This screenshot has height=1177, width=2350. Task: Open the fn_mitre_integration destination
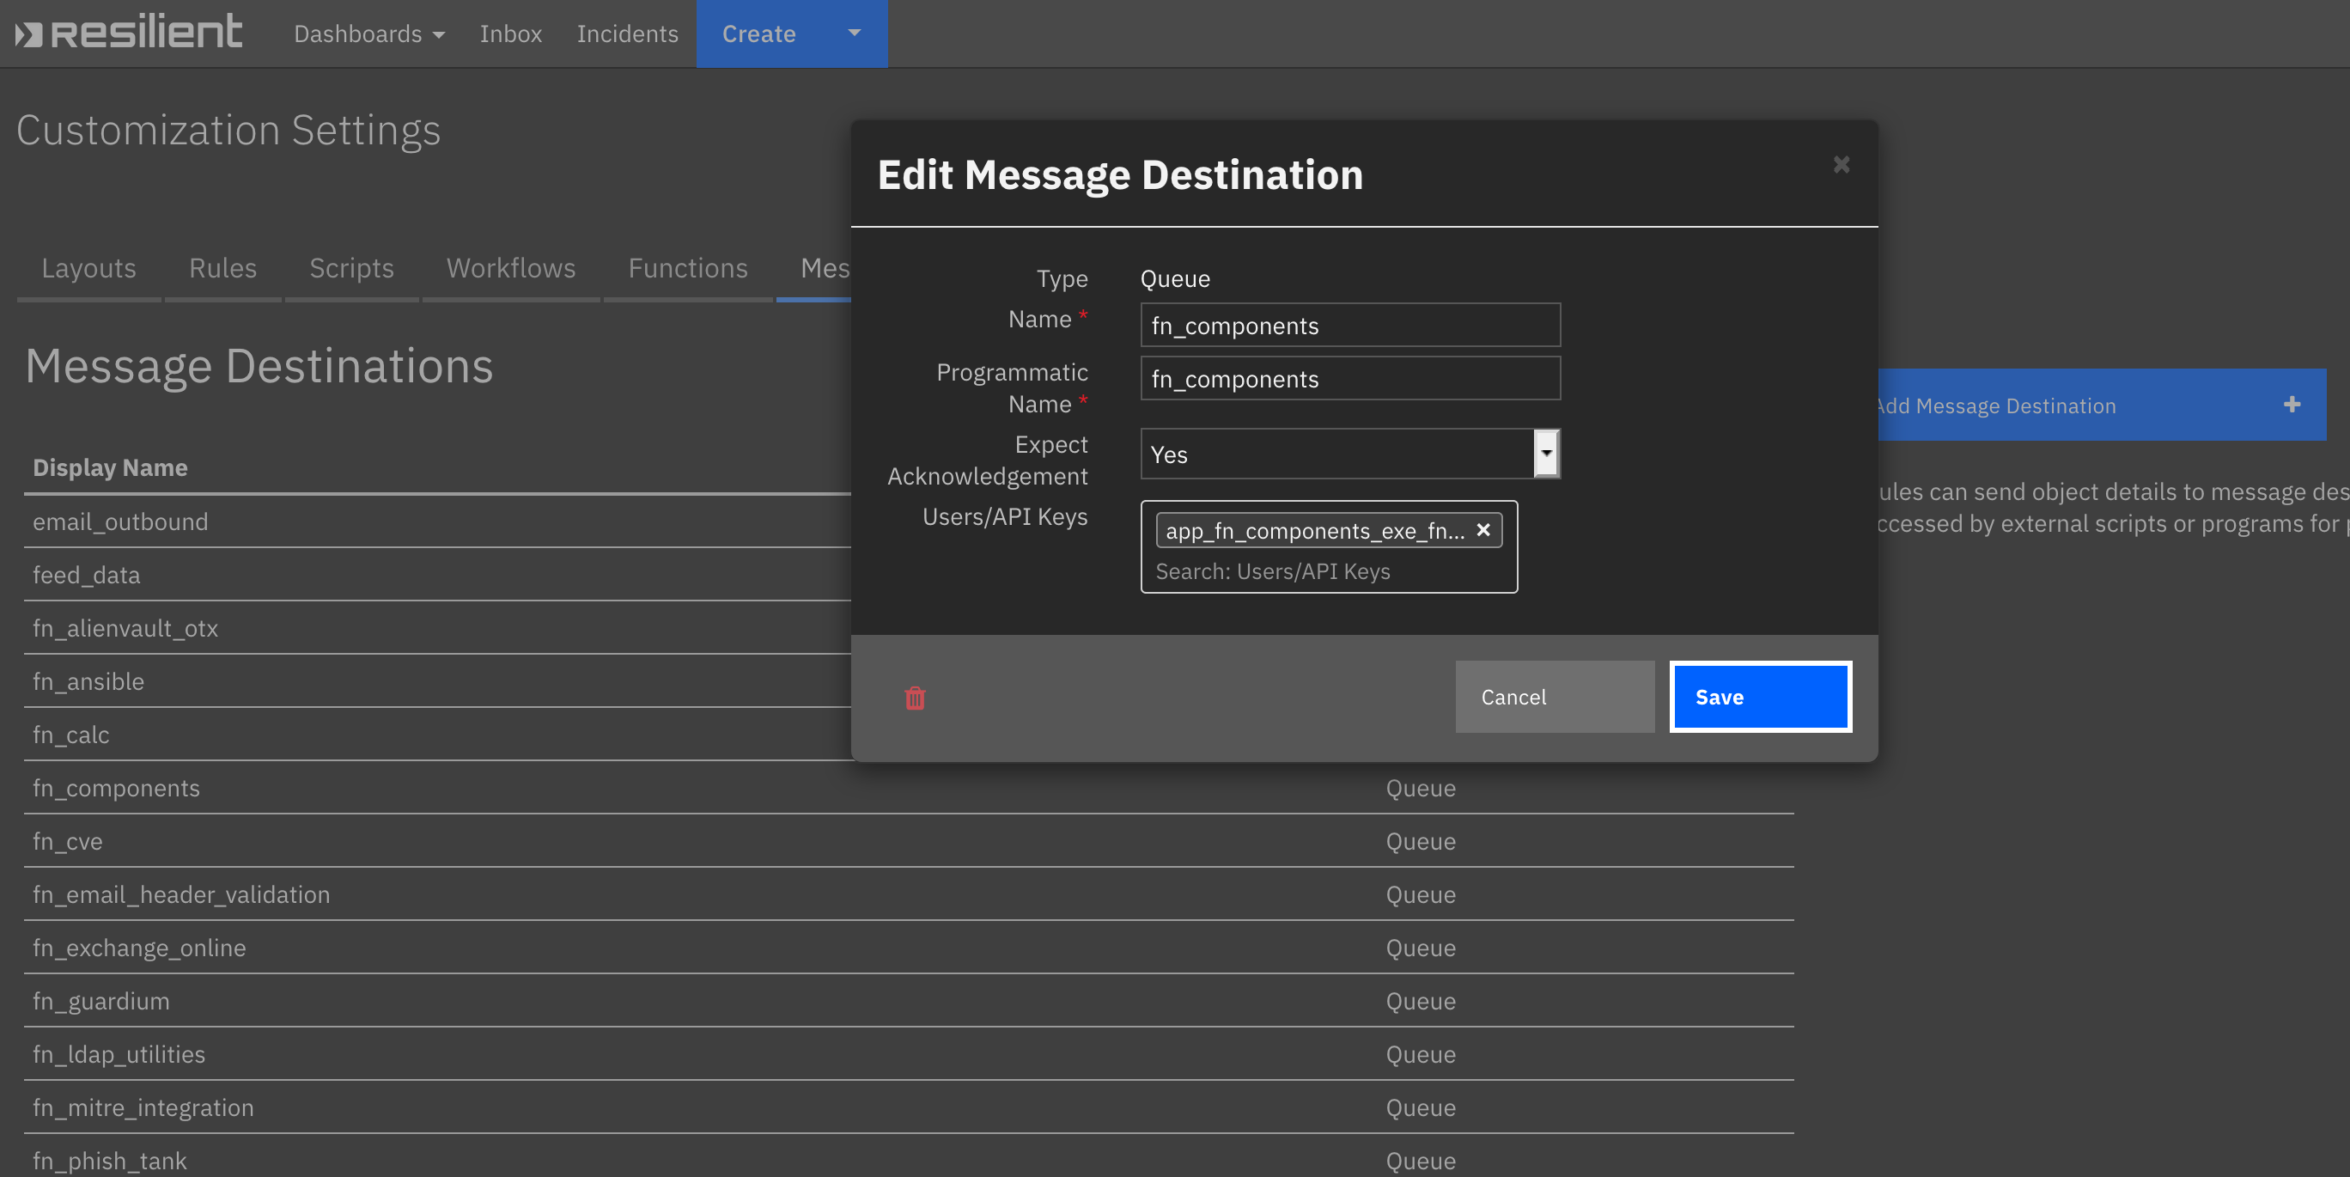pos(909,1107)
